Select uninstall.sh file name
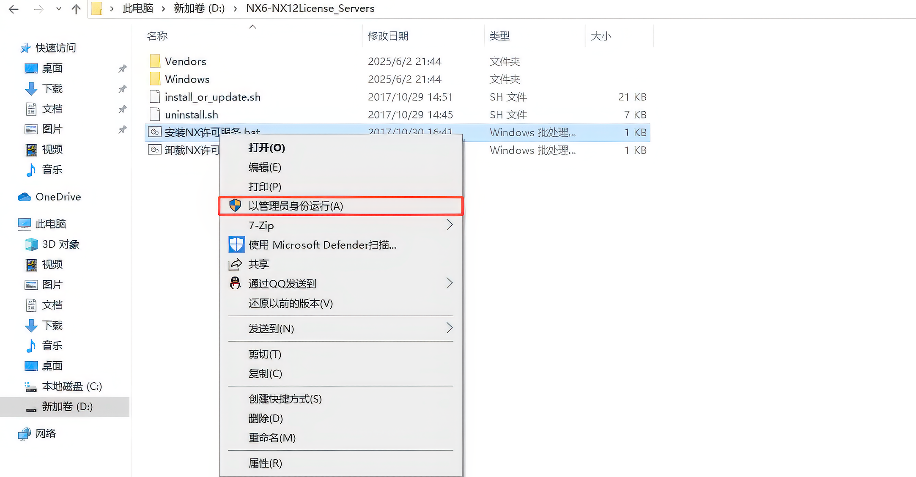 point(192,115)
